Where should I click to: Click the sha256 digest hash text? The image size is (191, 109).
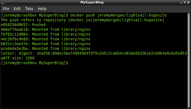tap(112, 54)
